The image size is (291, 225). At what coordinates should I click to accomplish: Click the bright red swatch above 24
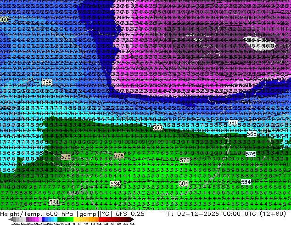100,219
